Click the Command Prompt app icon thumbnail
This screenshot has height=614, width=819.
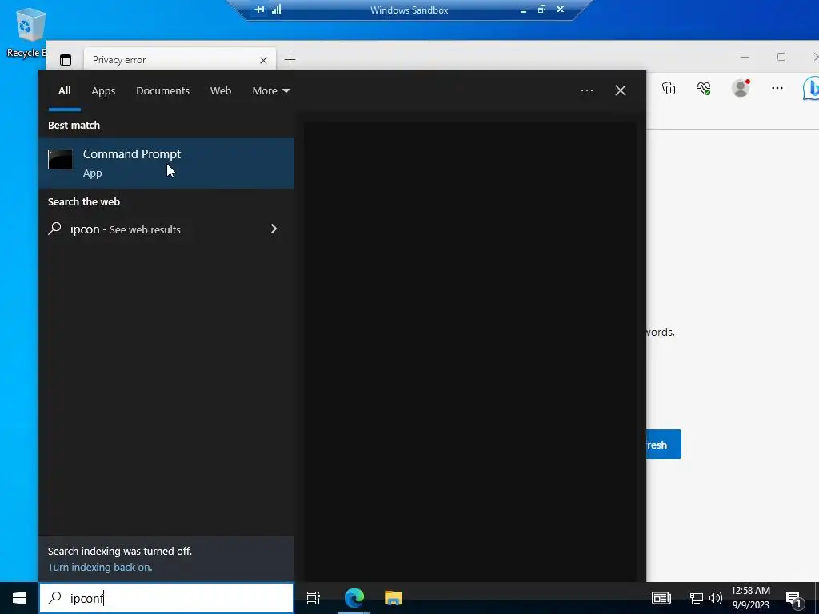[x=60, y=159]
